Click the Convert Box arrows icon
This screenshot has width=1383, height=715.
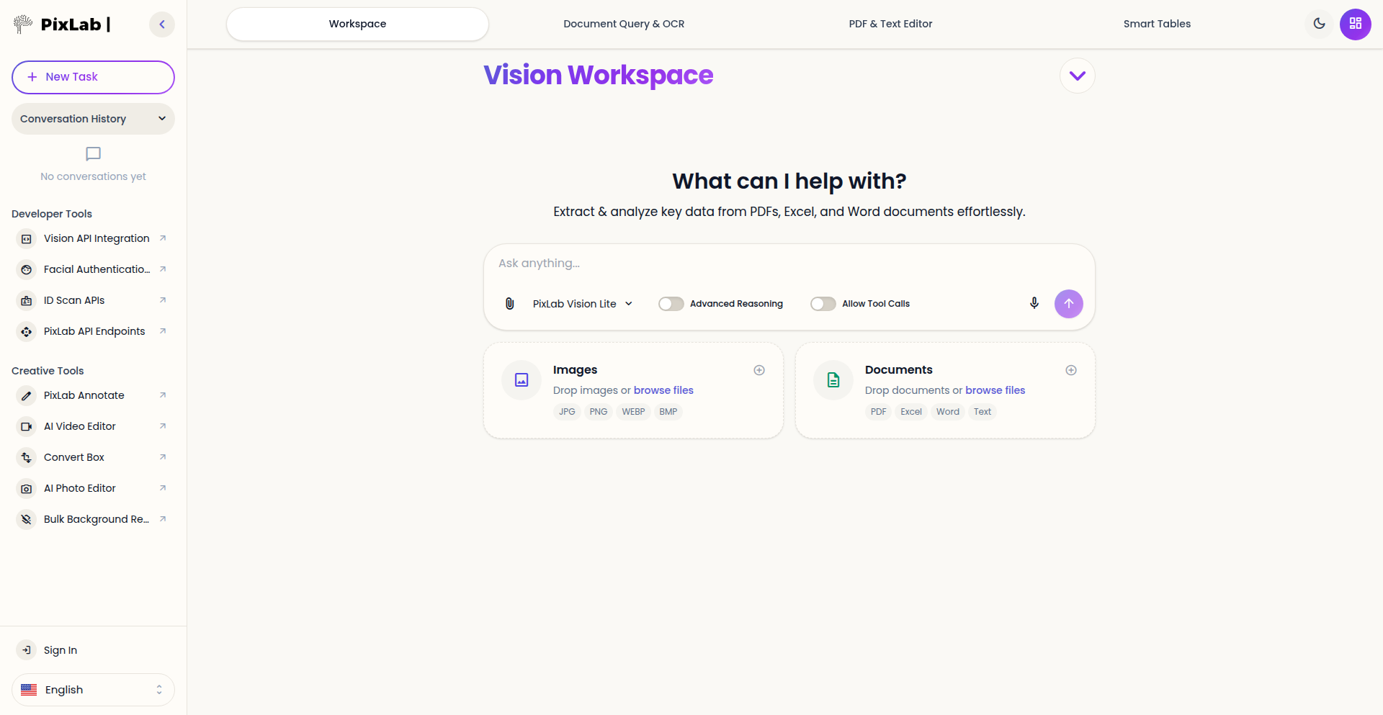point(27,457)
